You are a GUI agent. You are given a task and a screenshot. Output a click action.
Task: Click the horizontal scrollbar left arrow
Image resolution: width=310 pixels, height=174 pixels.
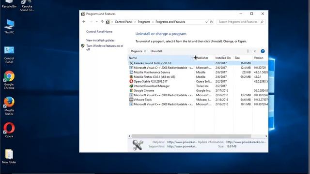pyautogui.click(x=129, y=136)
